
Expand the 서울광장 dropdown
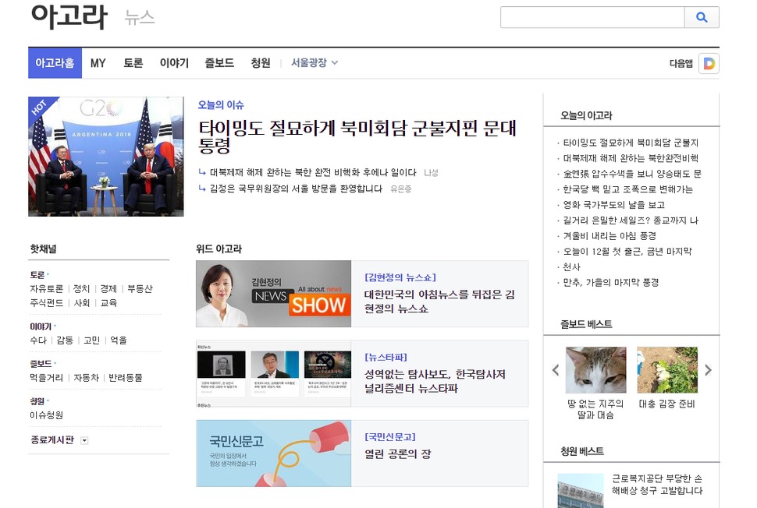pyautogui.click(x=315, y=62)
